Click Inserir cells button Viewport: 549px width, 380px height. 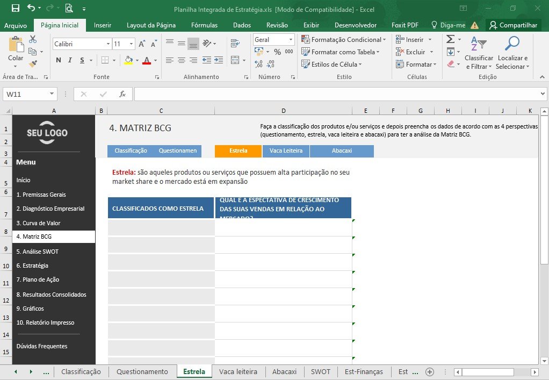point(410,40)
